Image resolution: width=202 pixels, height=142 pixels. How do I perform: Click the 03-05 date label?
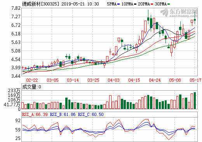52,80
